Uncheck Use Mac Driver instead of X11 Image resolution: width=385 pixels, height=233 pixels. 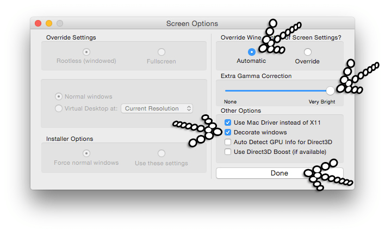click(x=228, y=122)
